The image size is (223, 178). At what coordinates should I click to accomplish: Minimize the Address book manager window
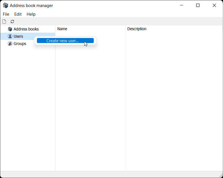(182, 5)
